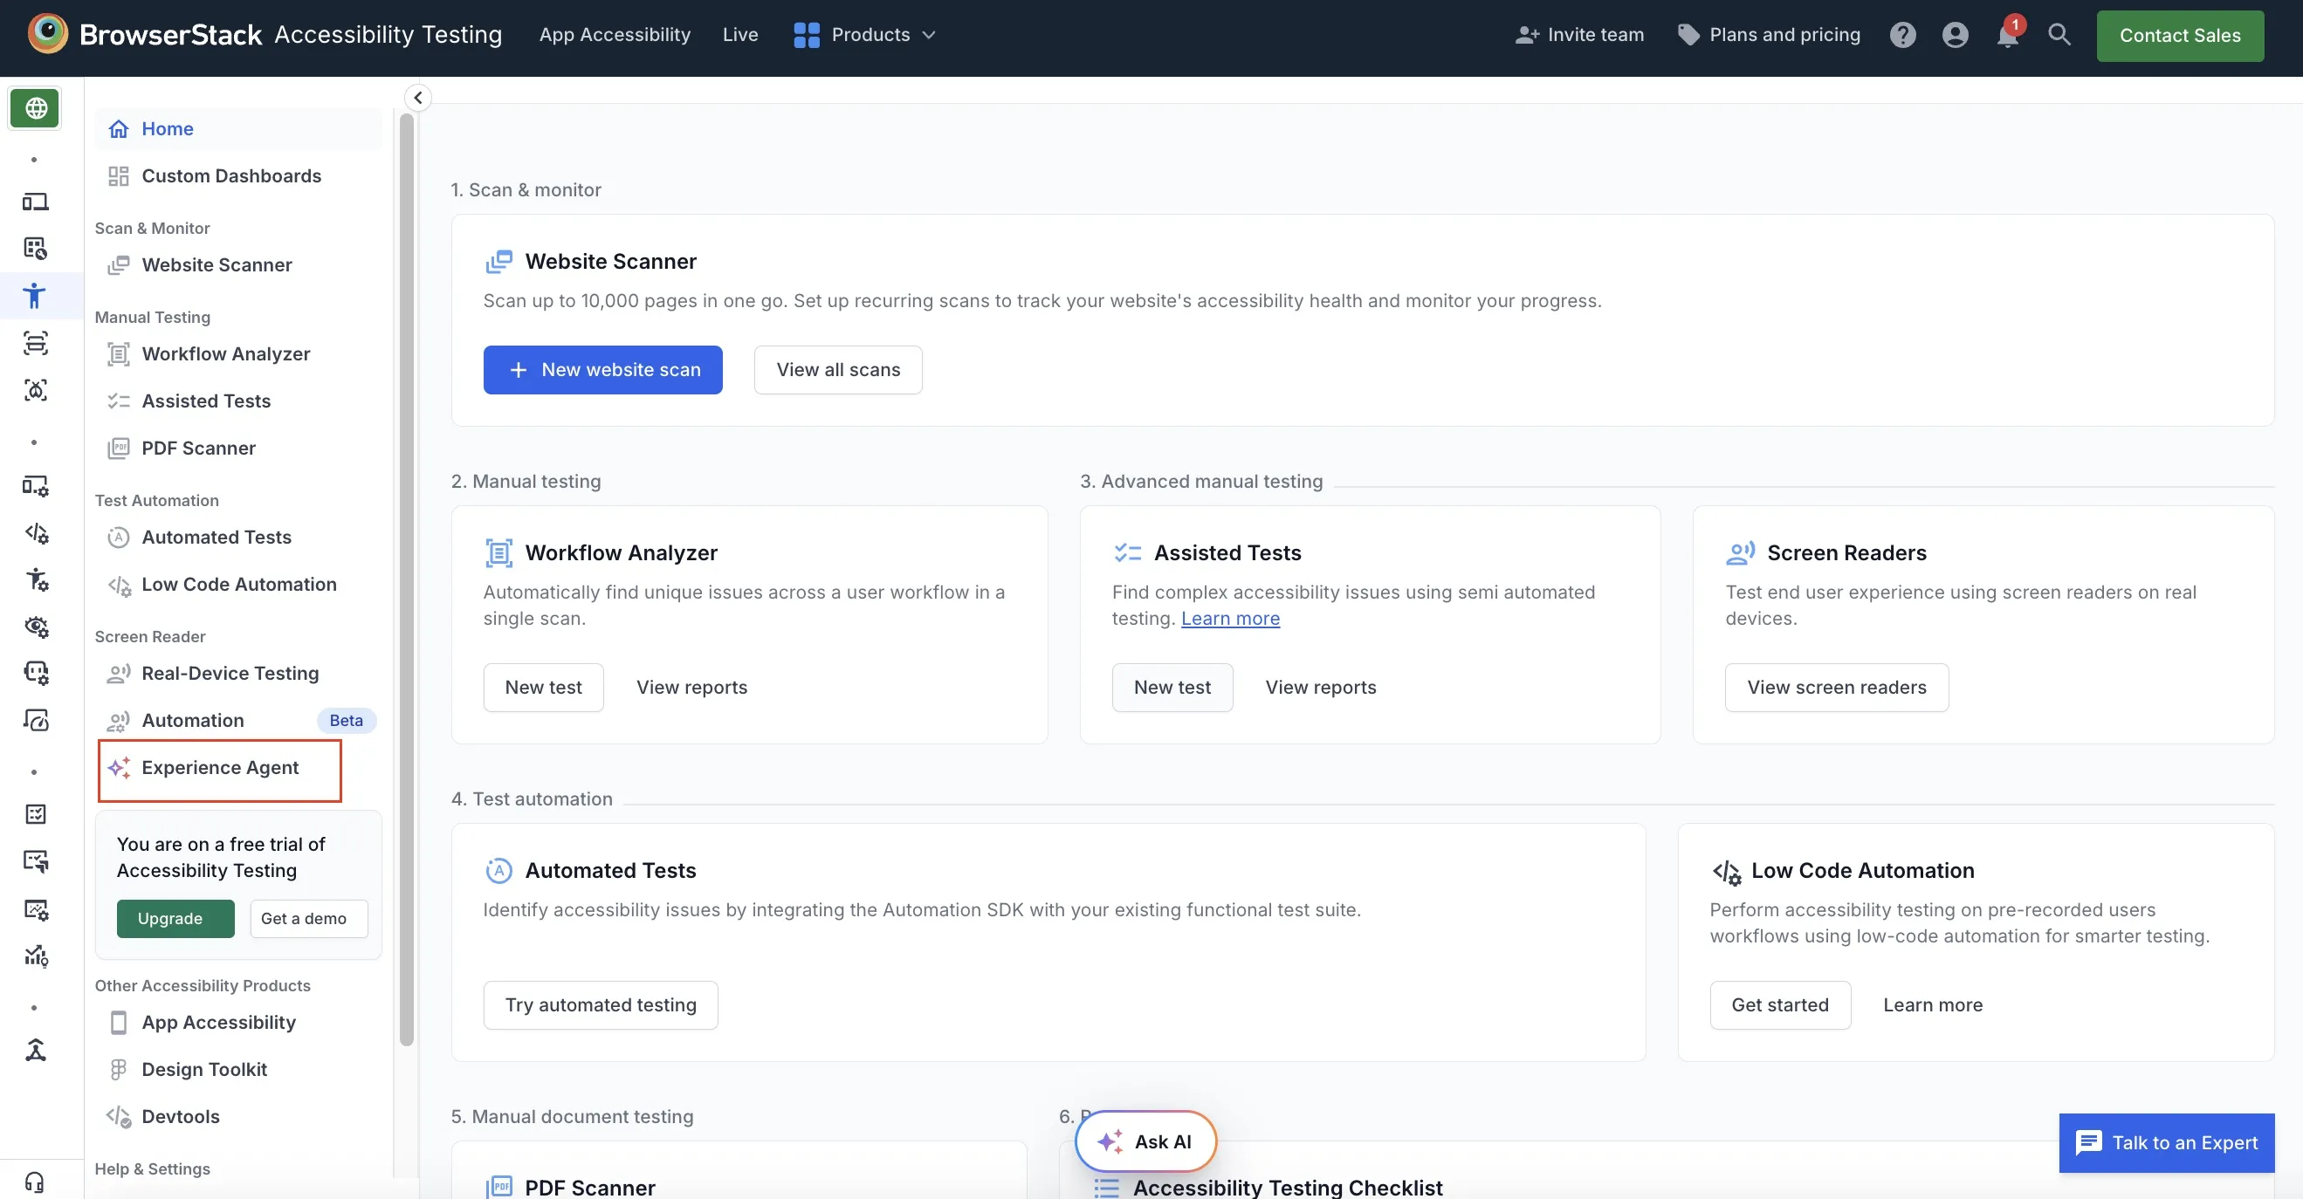Click View screen readers button
This screenshot has height=1199, width=2303.
[x=1836, y=687]
